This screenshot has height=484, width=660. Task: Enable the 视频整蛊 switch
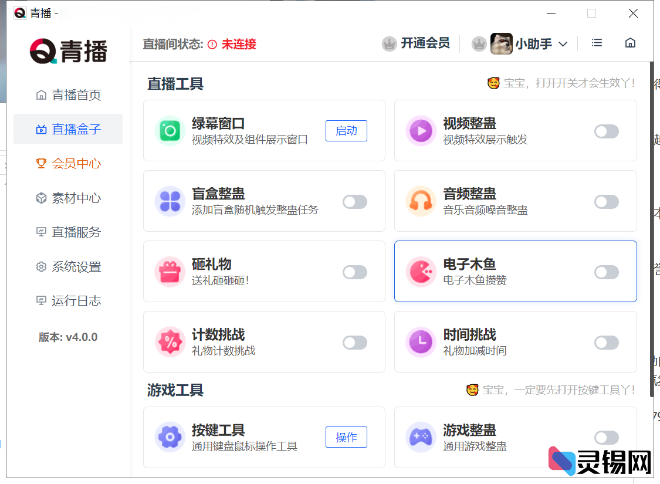(606, 132)
